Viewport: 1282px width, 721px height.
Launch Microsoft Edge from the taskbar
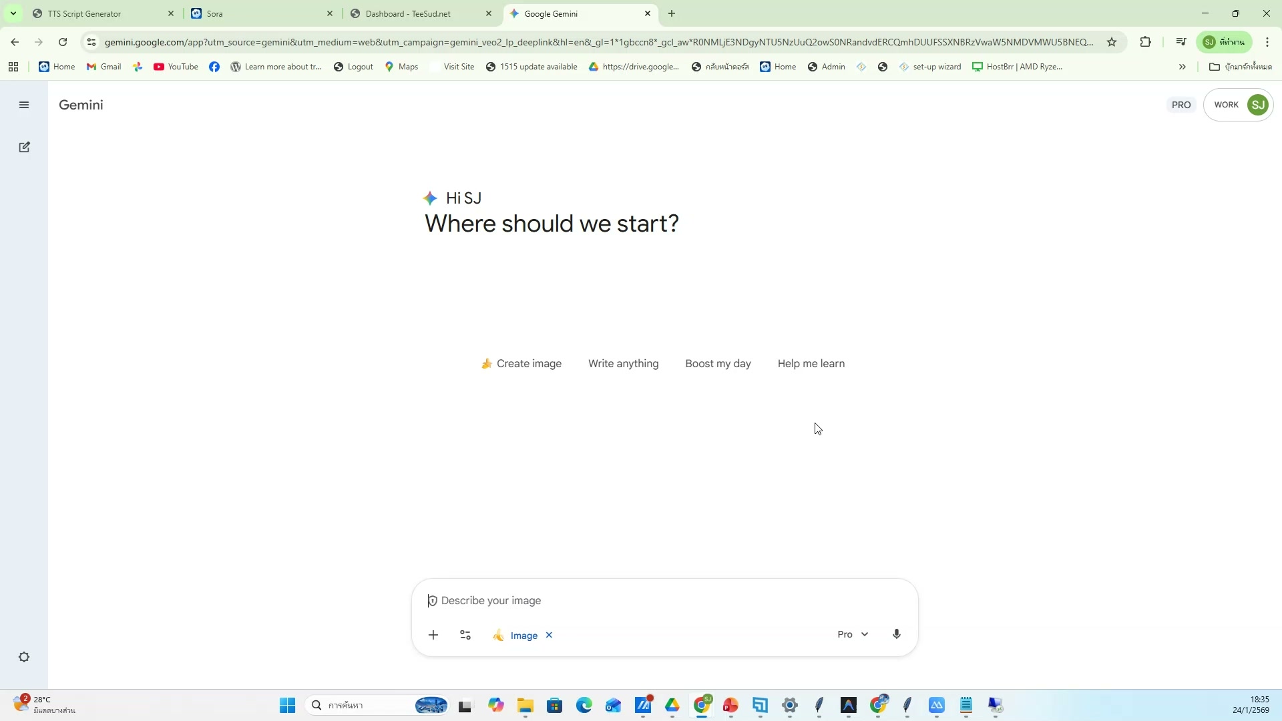[x=584, y=705]
